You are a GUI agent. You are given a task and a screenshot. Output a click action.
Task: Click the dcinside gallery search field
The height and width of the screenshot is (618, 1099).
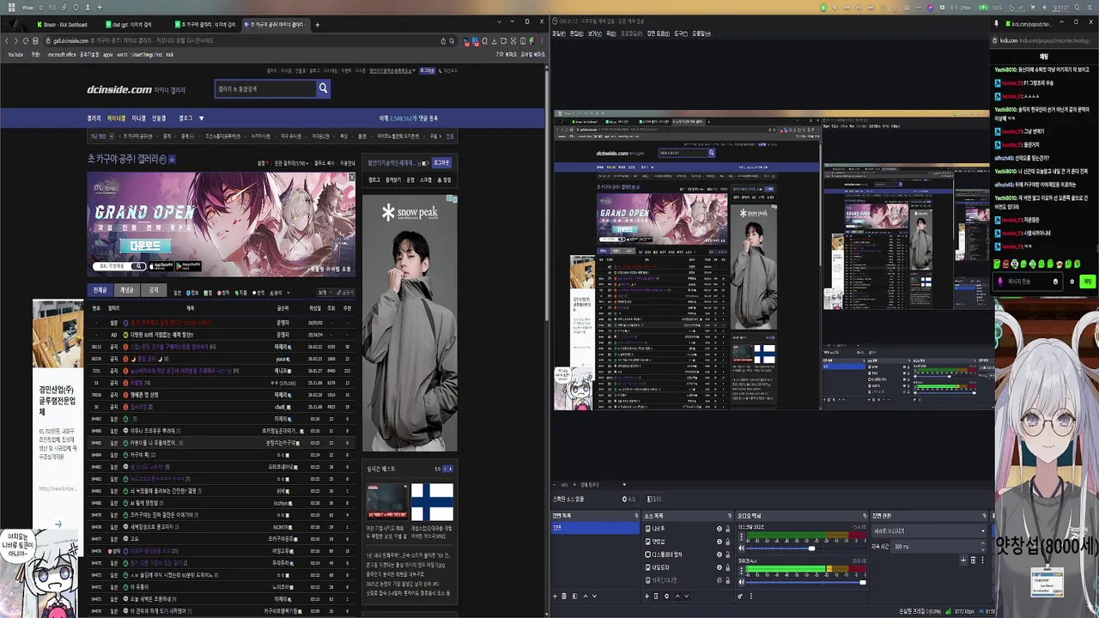265,88
